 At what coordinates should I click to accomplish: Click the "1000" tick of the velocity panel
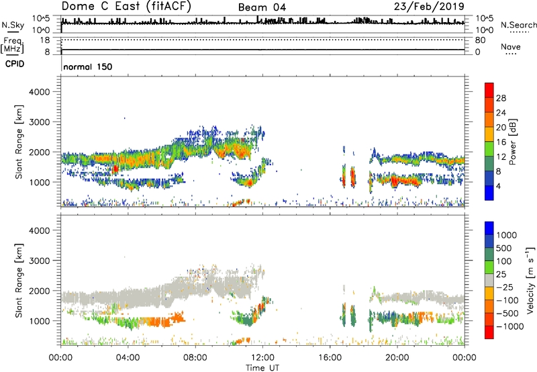click(x=39, y=321)
